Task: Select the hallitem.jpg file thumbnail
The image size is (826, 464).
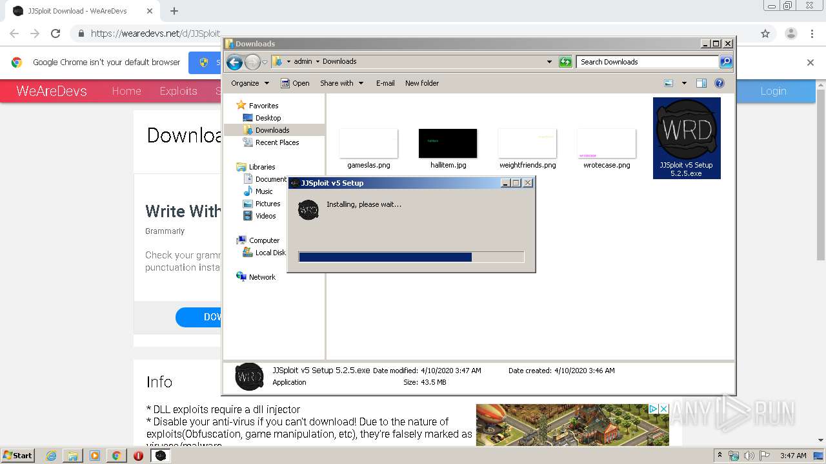Action: pyautogui.click(x=448, y=143)
